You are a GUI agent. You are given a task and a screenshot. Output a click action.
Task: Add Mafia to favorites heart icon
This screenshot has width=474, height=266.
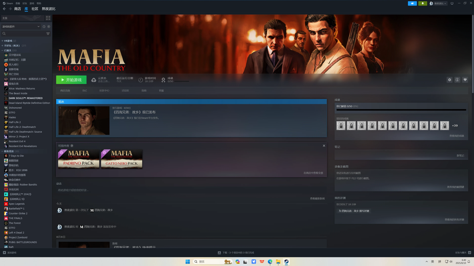(x=465, y=80)
